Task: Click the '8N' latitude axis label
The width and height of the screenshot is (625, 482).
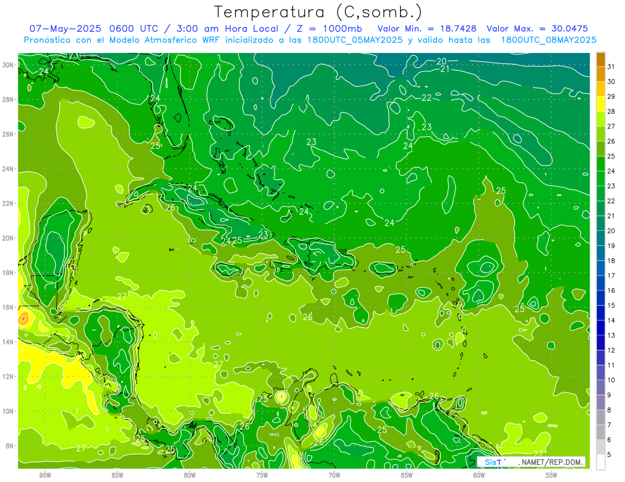Action: click(9, 446)
